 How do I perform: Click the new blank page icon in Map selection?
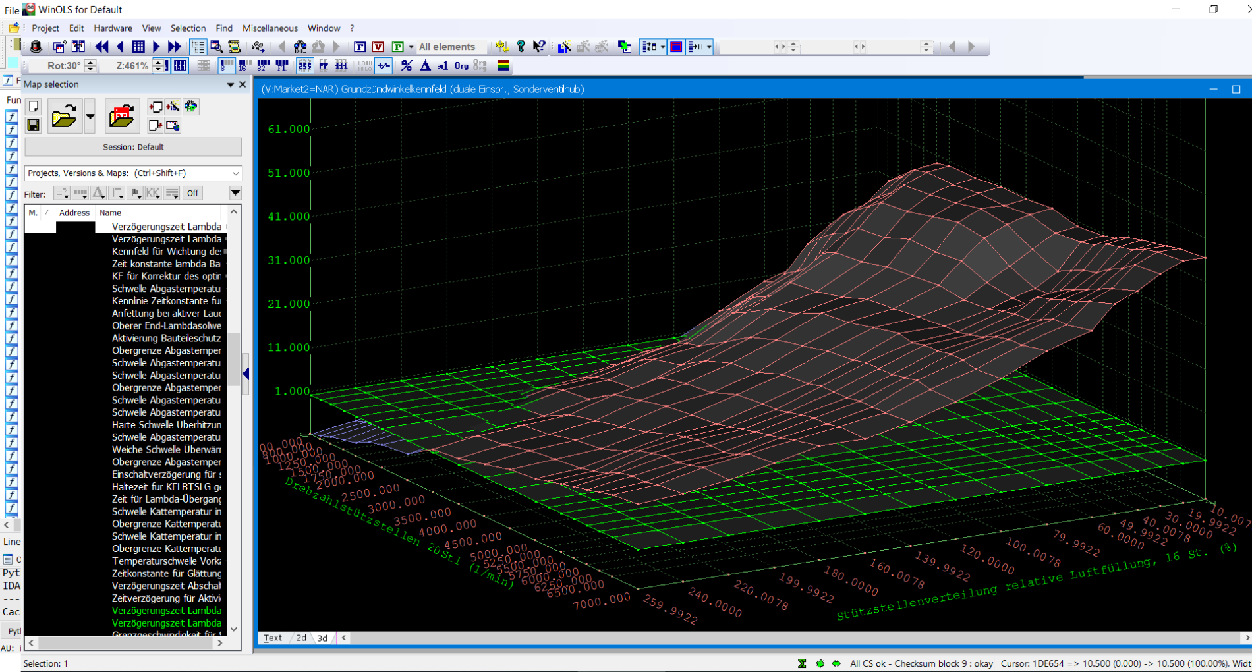pos(34,107)
